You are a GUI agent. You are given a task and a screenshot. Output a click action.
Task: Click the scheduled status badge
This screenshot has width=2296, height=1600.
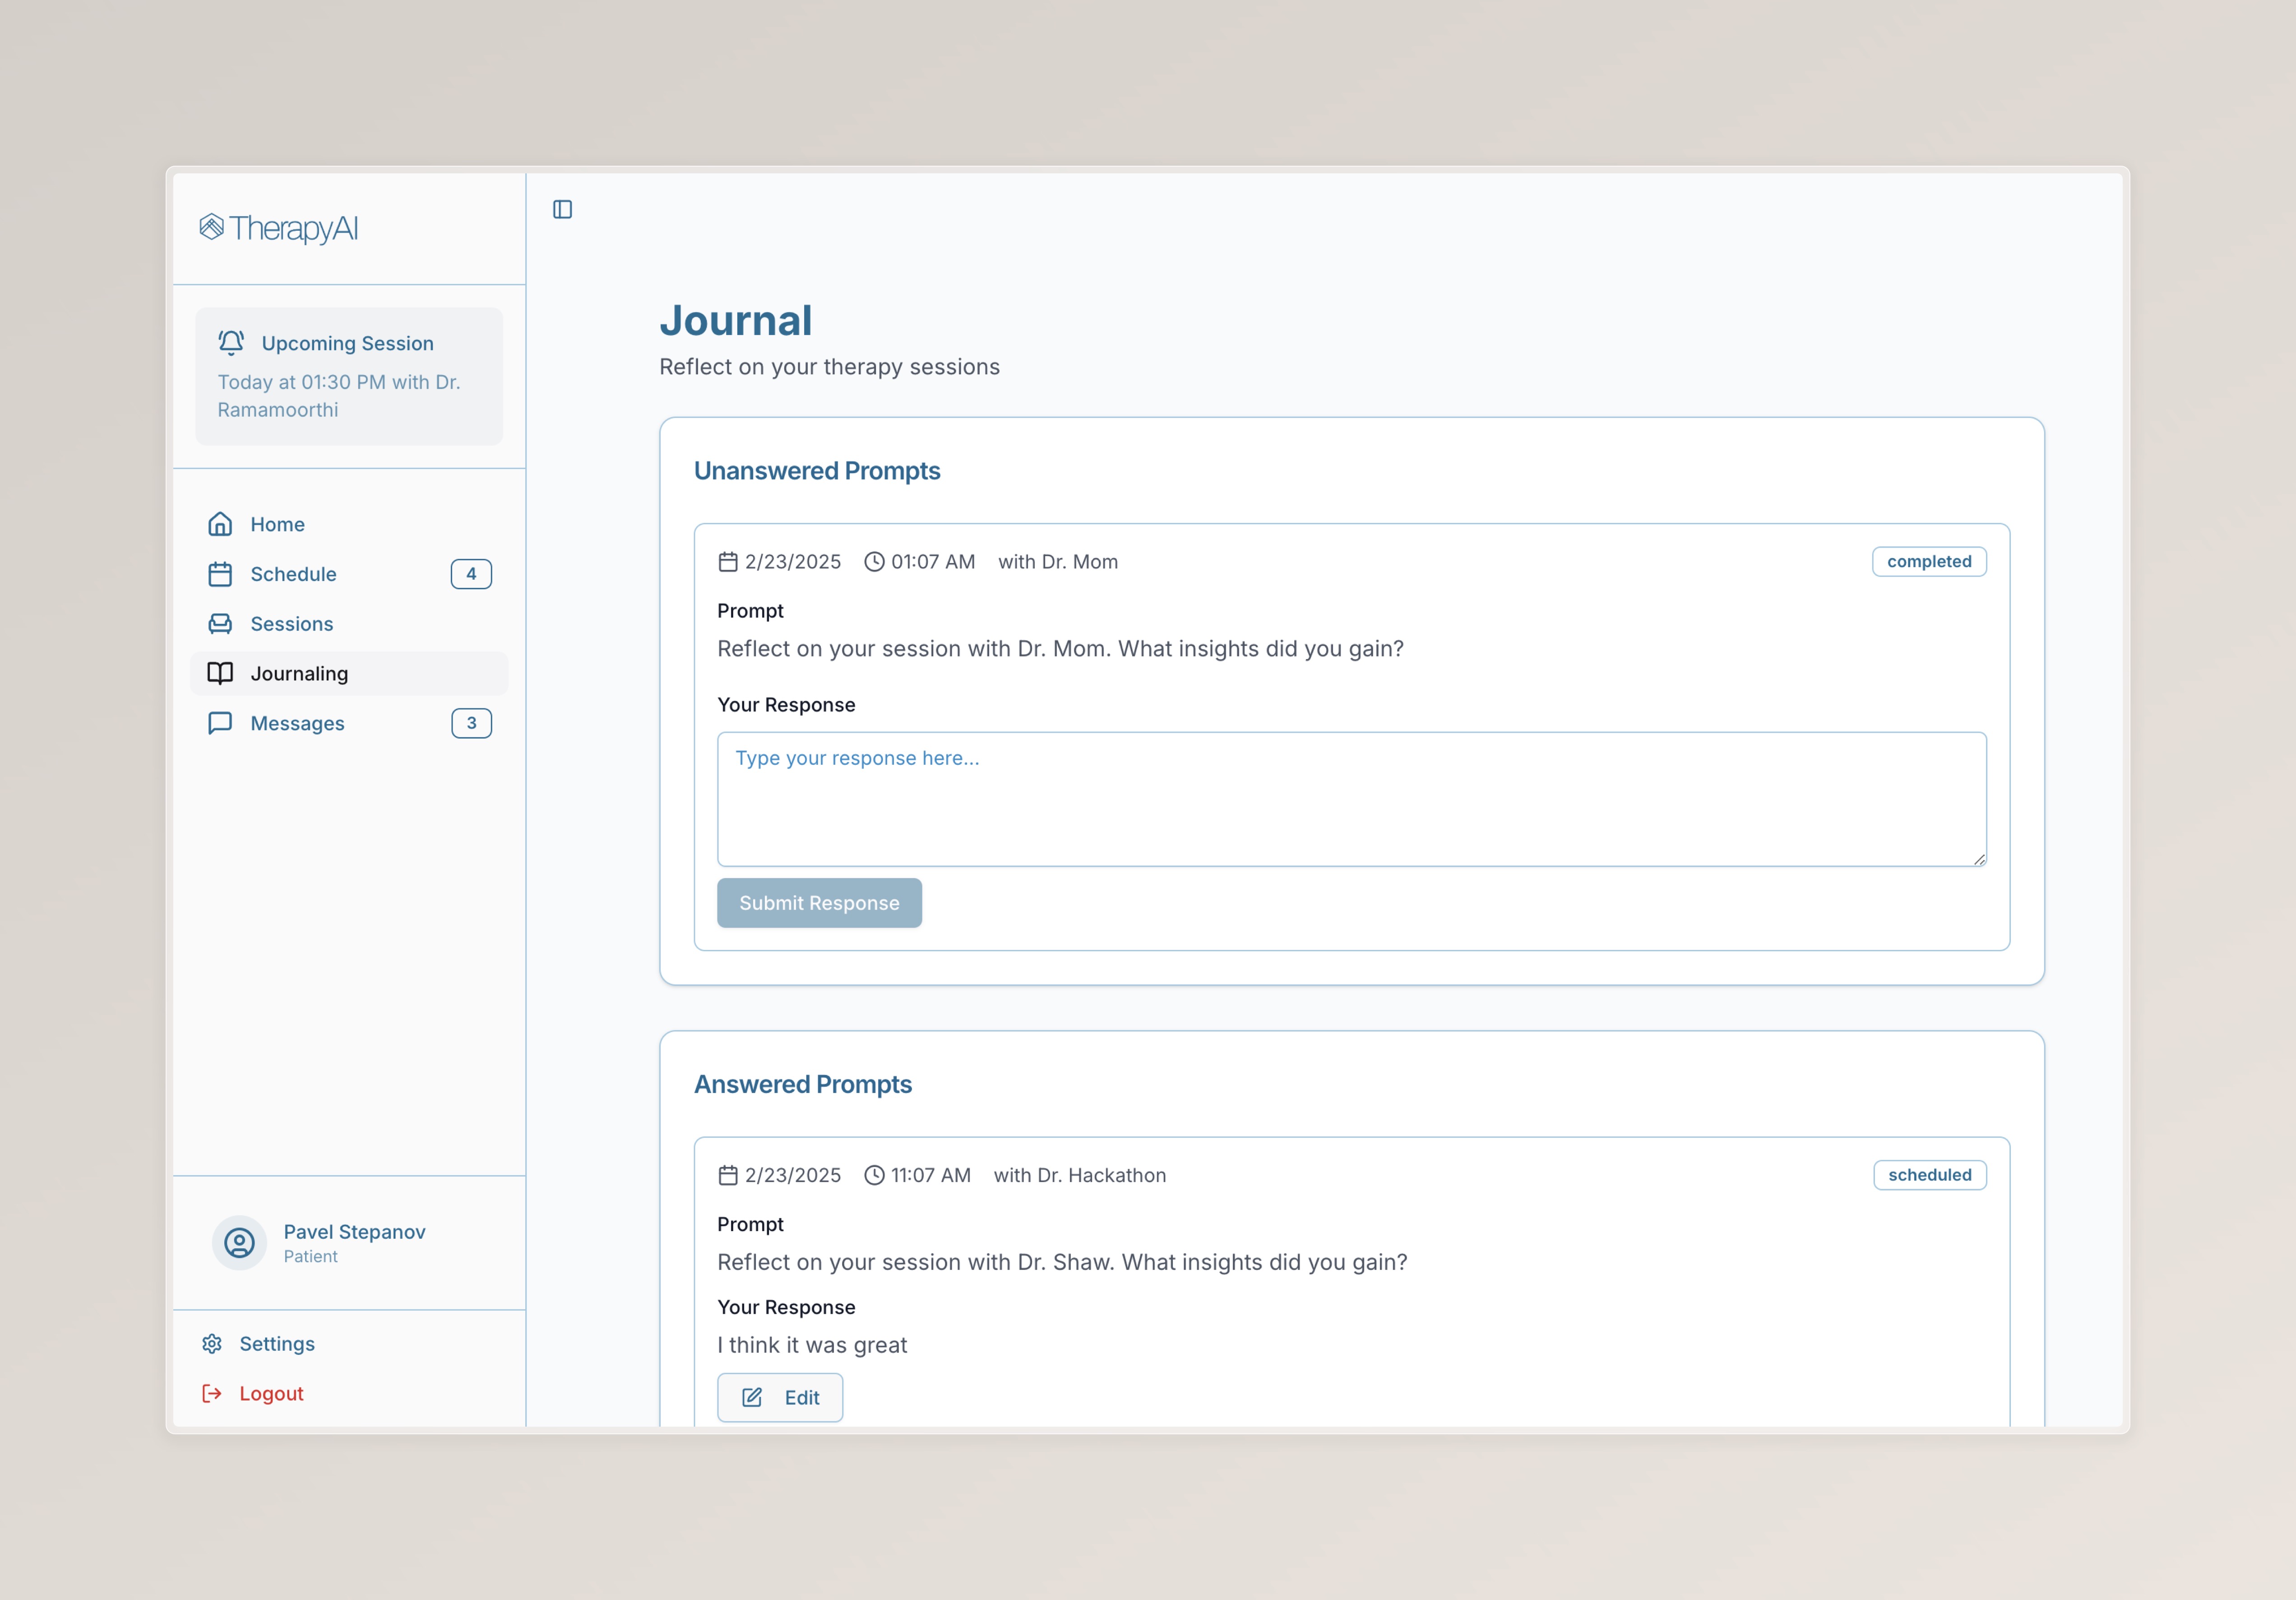click(1929, 1175)
